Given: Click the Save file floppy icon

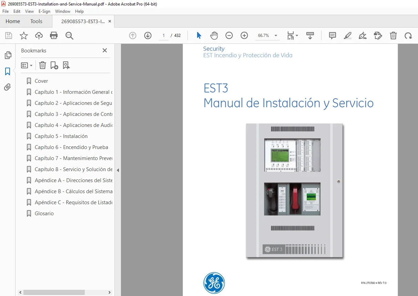Looking at the screenshot, I should 9,36.
